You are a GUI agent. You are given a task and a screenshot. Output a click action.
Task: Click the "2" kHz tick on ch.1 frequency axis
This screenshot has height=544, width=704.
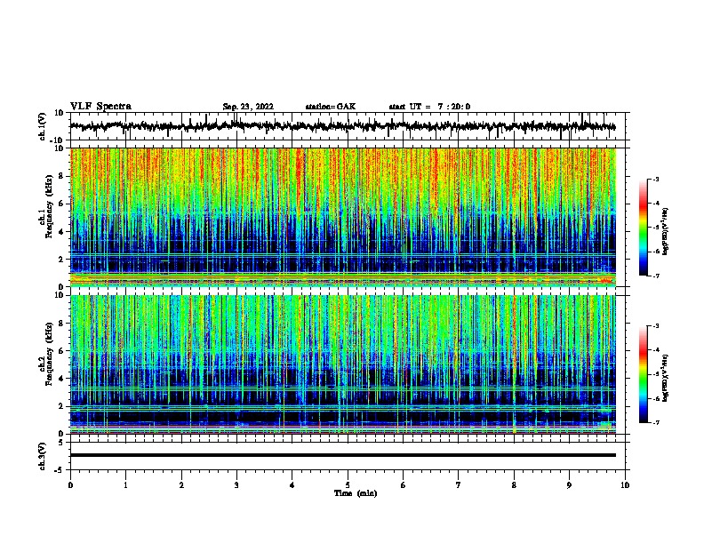(61, 260)
